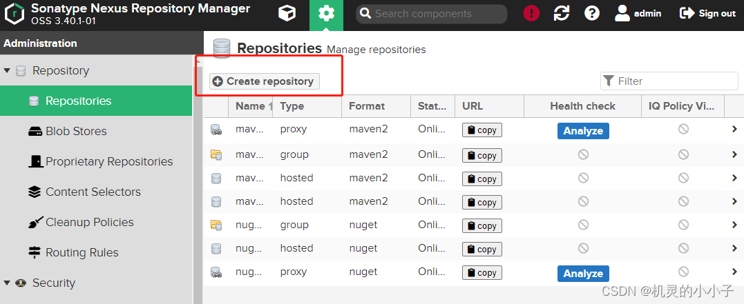Analyze health of the nuget proxy repository
744x304 pixels.
583,274
